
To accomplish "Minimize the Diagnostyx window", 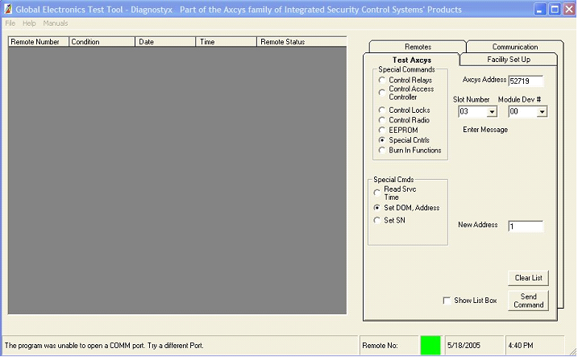I will [540, 9].
